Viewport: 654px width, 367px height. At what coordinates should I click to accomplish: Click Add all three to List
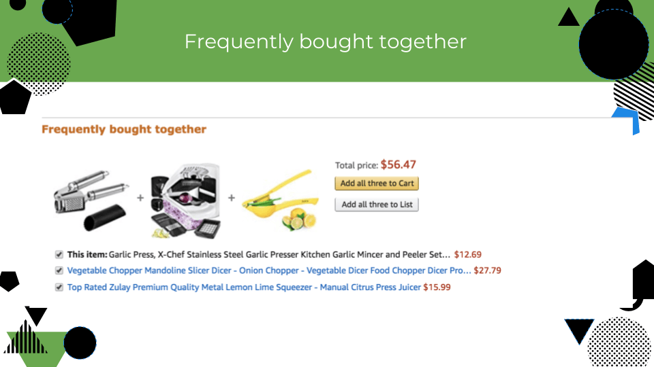coord(377,205)
